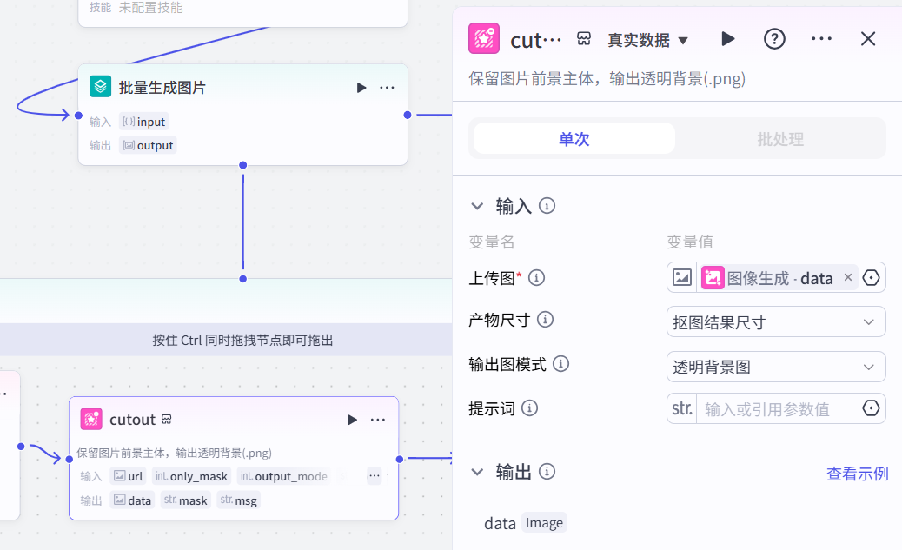Select the mask output chip
The width and height of the screenshot is (902, 550).
(185, 500)
